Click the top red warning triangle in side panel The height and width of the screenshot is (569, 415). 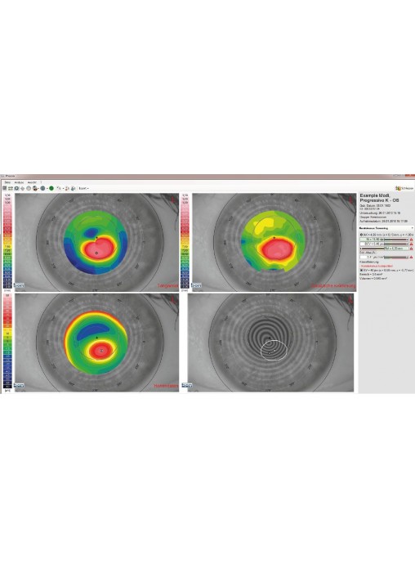(412, 240)
